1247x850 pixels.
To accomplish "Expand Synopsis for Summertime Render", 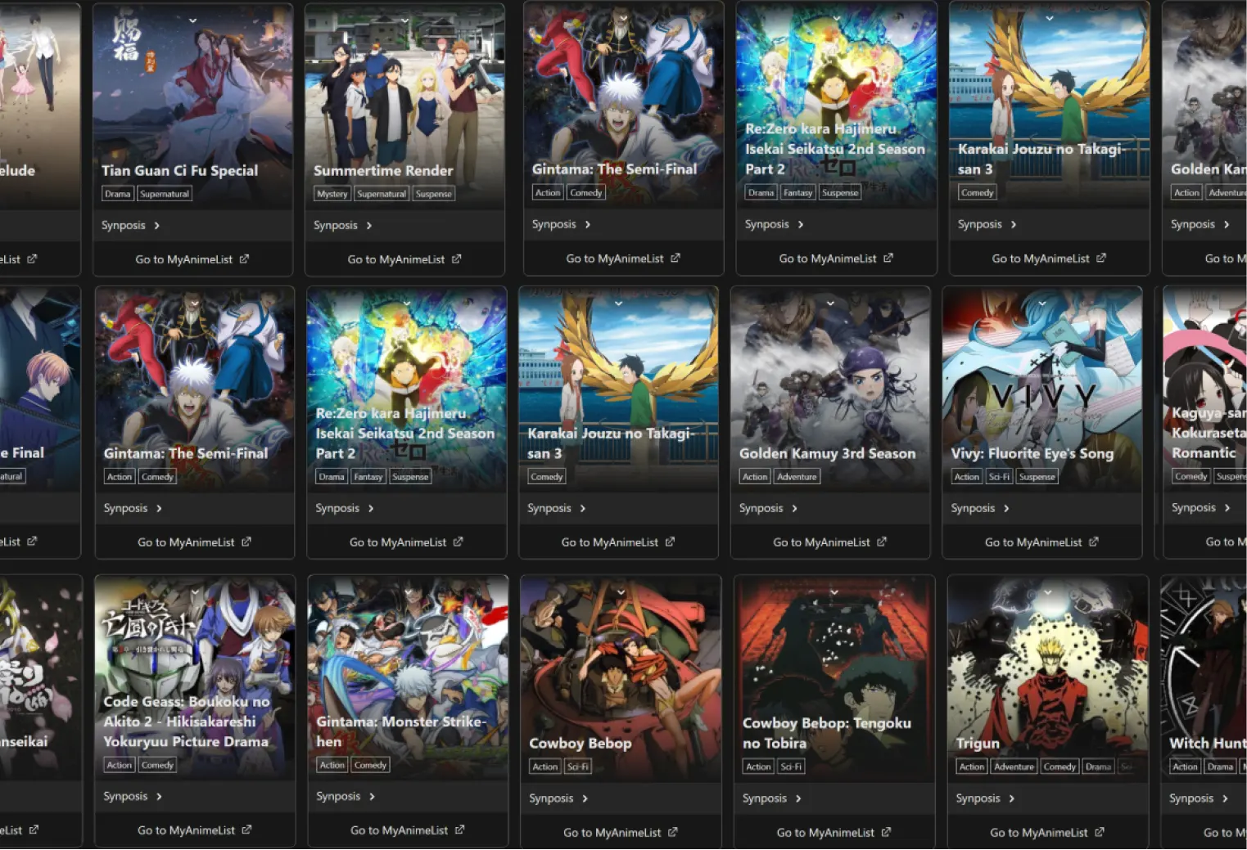I will click(343, 225).
